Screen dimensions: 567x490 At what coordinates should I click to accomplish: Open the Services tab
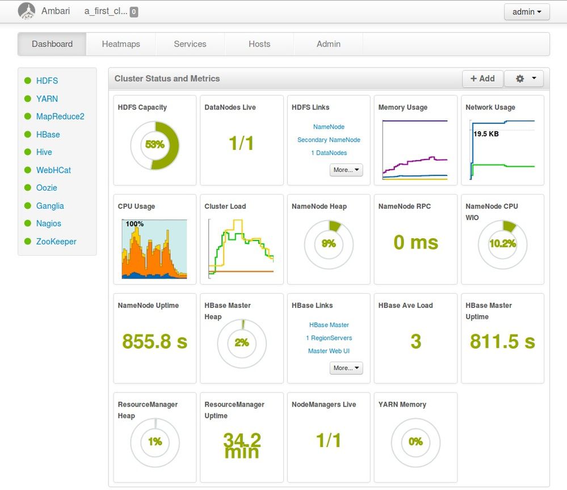[x=190, y=44]
